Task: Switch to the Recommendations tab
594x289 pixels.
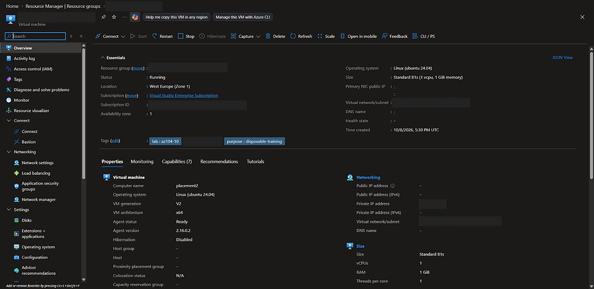Action: tap(219, 161)
